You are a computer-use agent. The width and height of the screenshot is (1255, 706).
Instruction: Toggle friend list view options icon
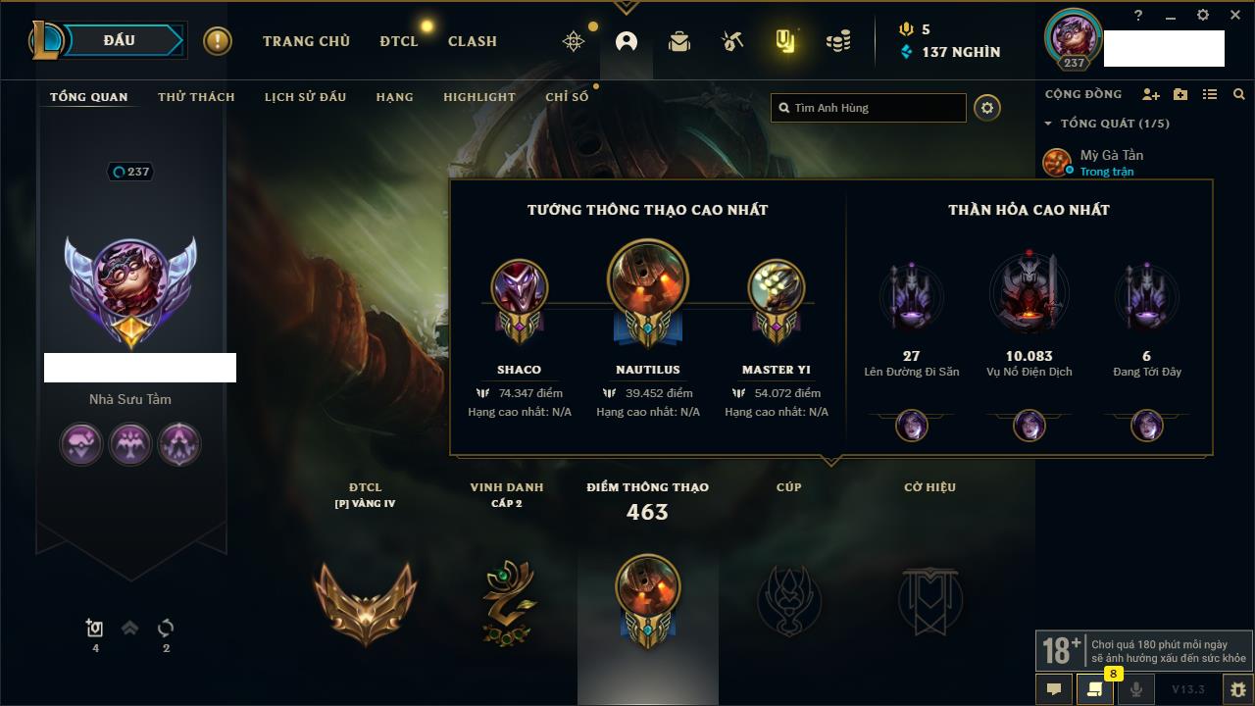(x=1210, y=94)
